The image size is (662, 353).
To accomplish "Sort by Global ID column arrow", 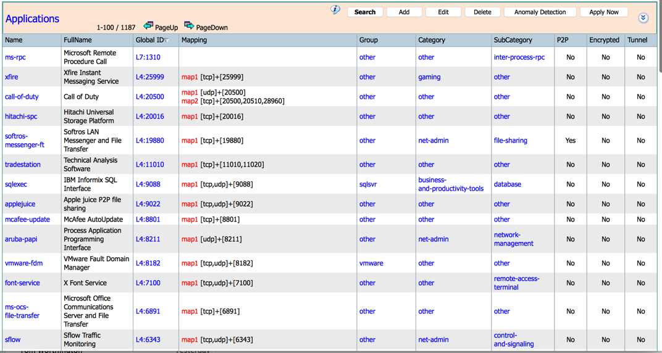I will [x=166, y=41].
